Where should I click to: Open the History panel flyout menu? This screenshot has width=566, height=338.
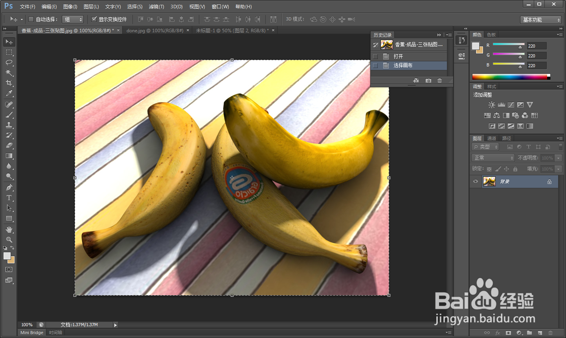click(448, 35)
